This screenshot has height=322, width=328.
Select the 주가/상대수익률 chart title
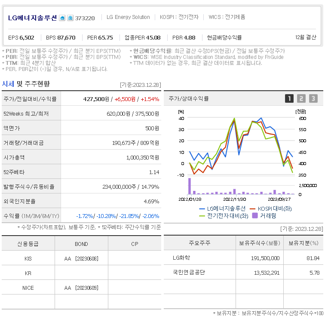click(189, 98)
